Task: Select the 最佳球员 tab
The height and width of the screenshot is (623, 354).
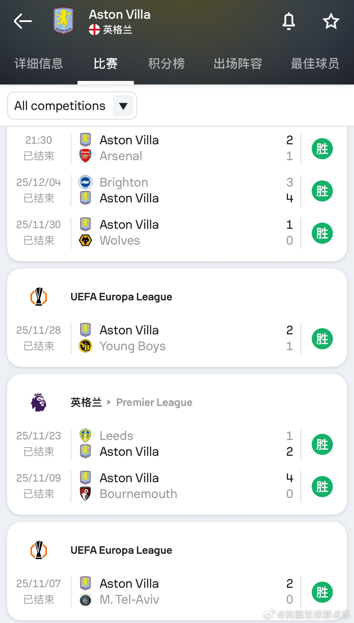Action: click(x=315, y=64)
